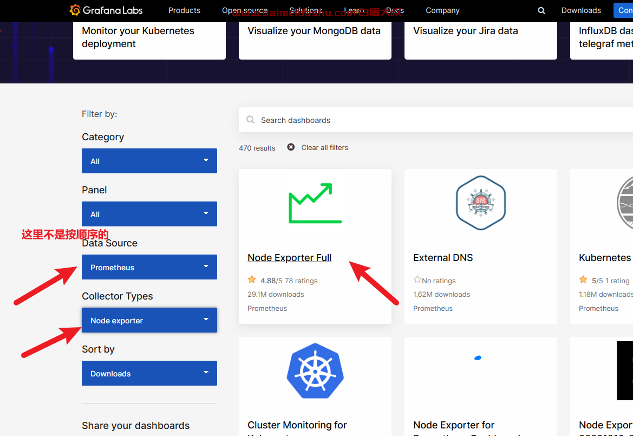Viewport: 633px width, 436px height.
Task: Click the search magnifier in top navigation
Action: click(541, 10)
